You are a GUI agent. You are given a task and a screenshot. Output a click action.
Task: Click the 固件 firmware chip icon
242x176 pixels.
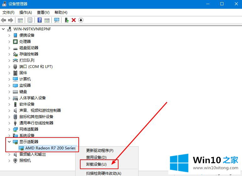[x=15, y=73]
